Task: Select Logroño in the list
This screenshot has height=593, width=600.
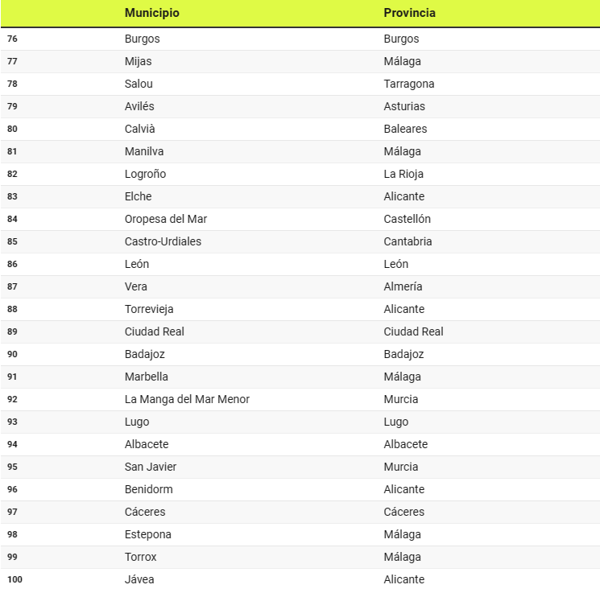Action: click(146, 174)
